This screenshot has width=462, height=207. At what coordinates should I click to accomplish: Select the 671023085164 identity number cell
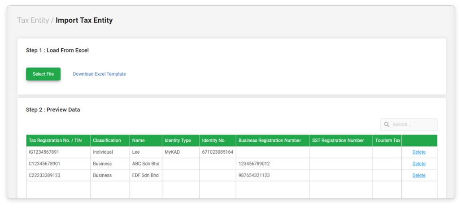click(218, 152)
